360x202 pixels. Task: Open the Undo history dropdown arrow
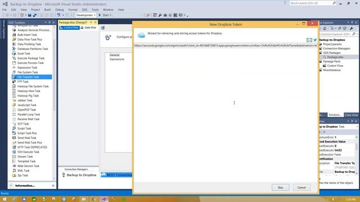(63, 15)
